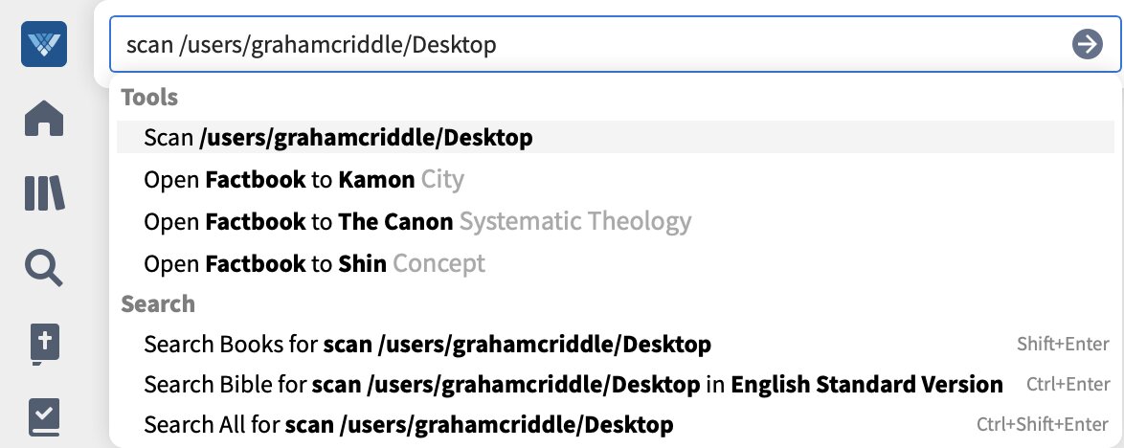Click the Shift+Enter shortcut hint
The image size is (1124, 448).
click(x=1063, y=344)
